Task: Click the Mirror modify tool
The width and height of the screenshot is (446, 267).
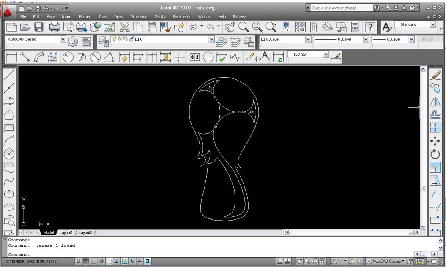Action: pos(435,101)
